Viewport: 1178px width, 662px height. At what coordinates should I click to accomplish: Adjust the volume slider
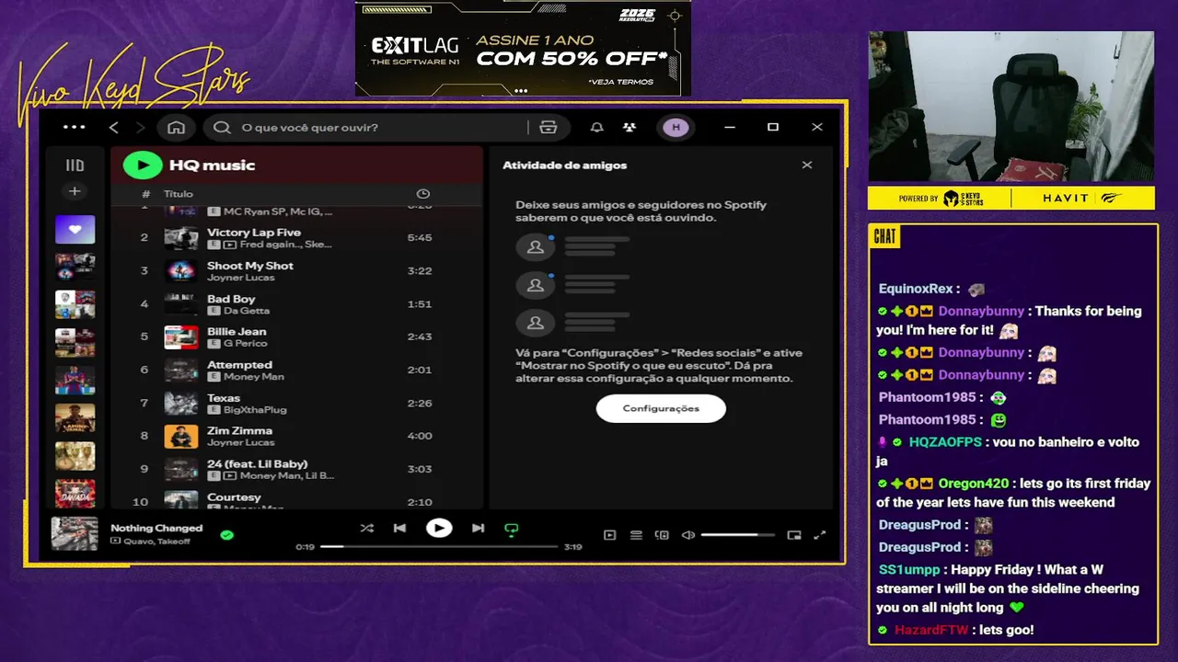coord(739,535)
